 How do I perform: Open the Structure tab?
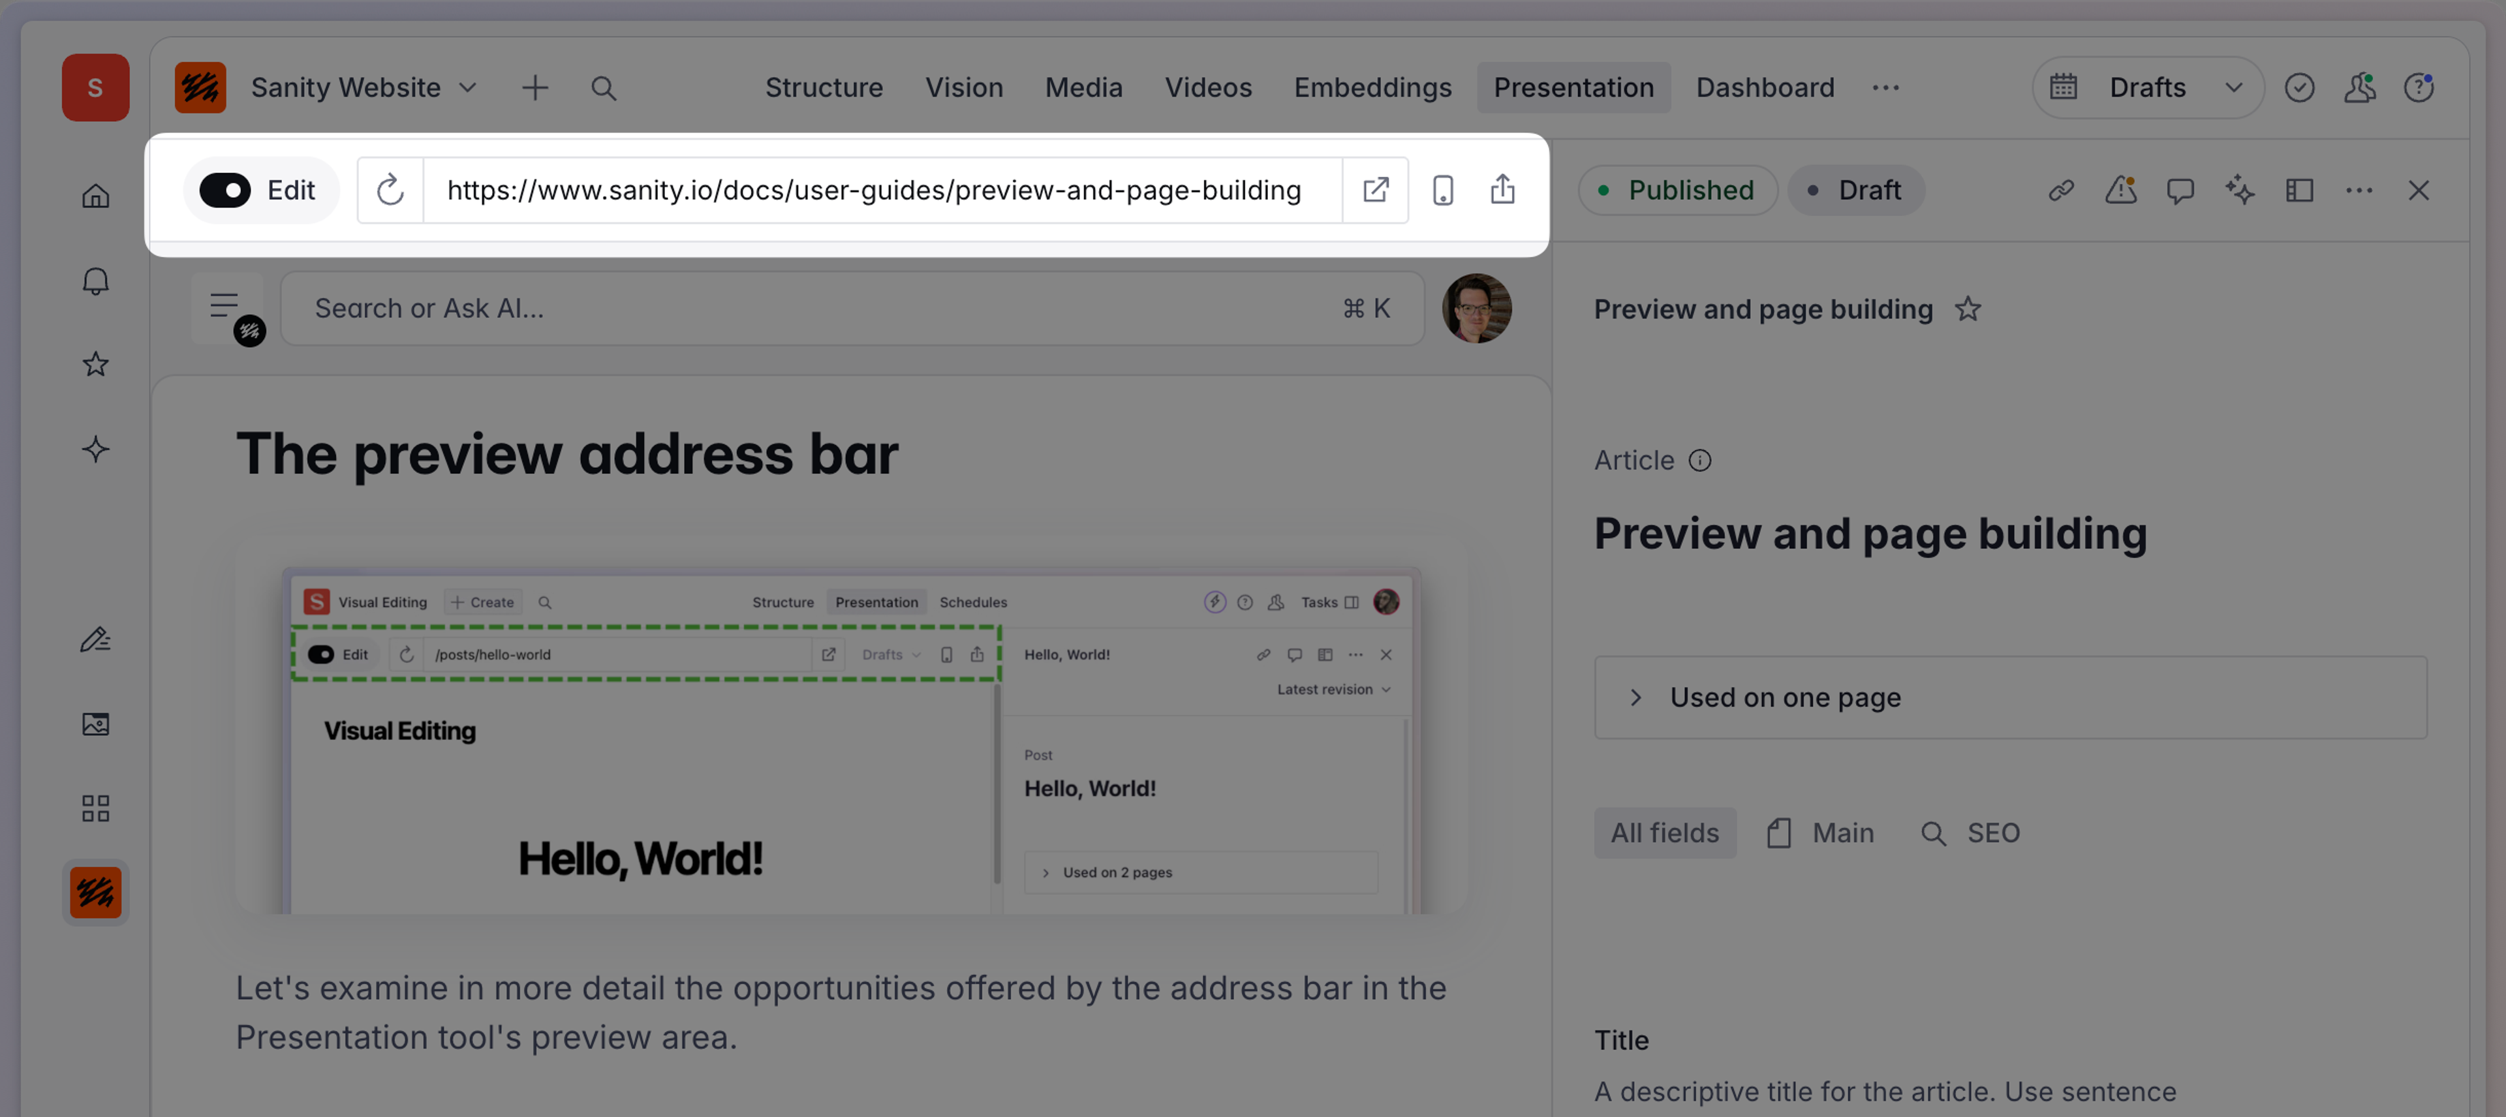(823, 87)
